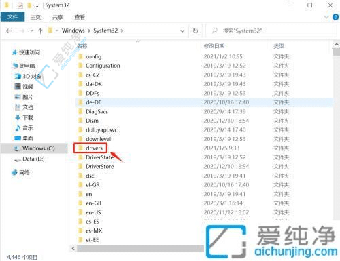
Task: Click the downlevel folder icon
Action: click(x=80, y=139)
